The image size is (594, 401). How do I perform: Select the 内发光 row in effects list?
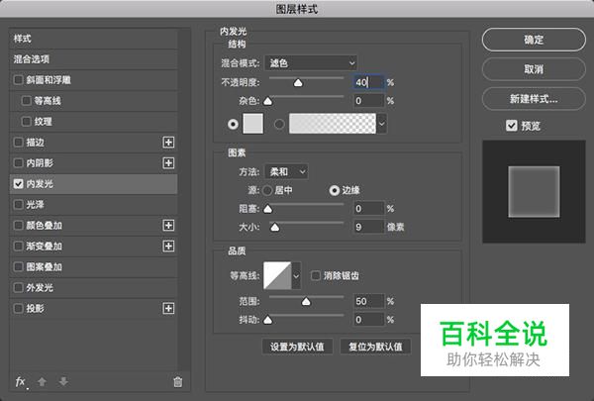tap(93, 184)
